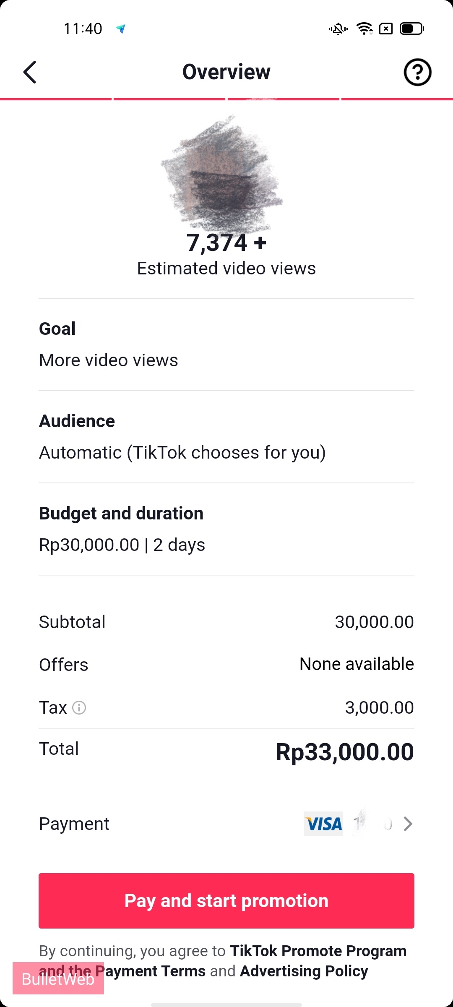Tap the Audience section
Viewport: 453px width, 1007px height.
[x=226, y=436]
